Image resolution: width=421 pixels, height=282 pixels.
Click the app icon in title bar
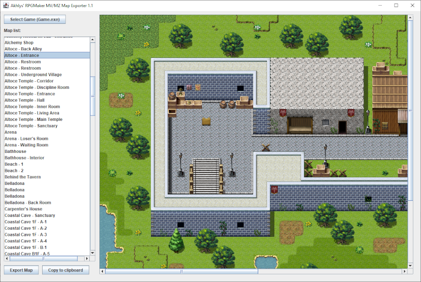(x=6, y=6)
